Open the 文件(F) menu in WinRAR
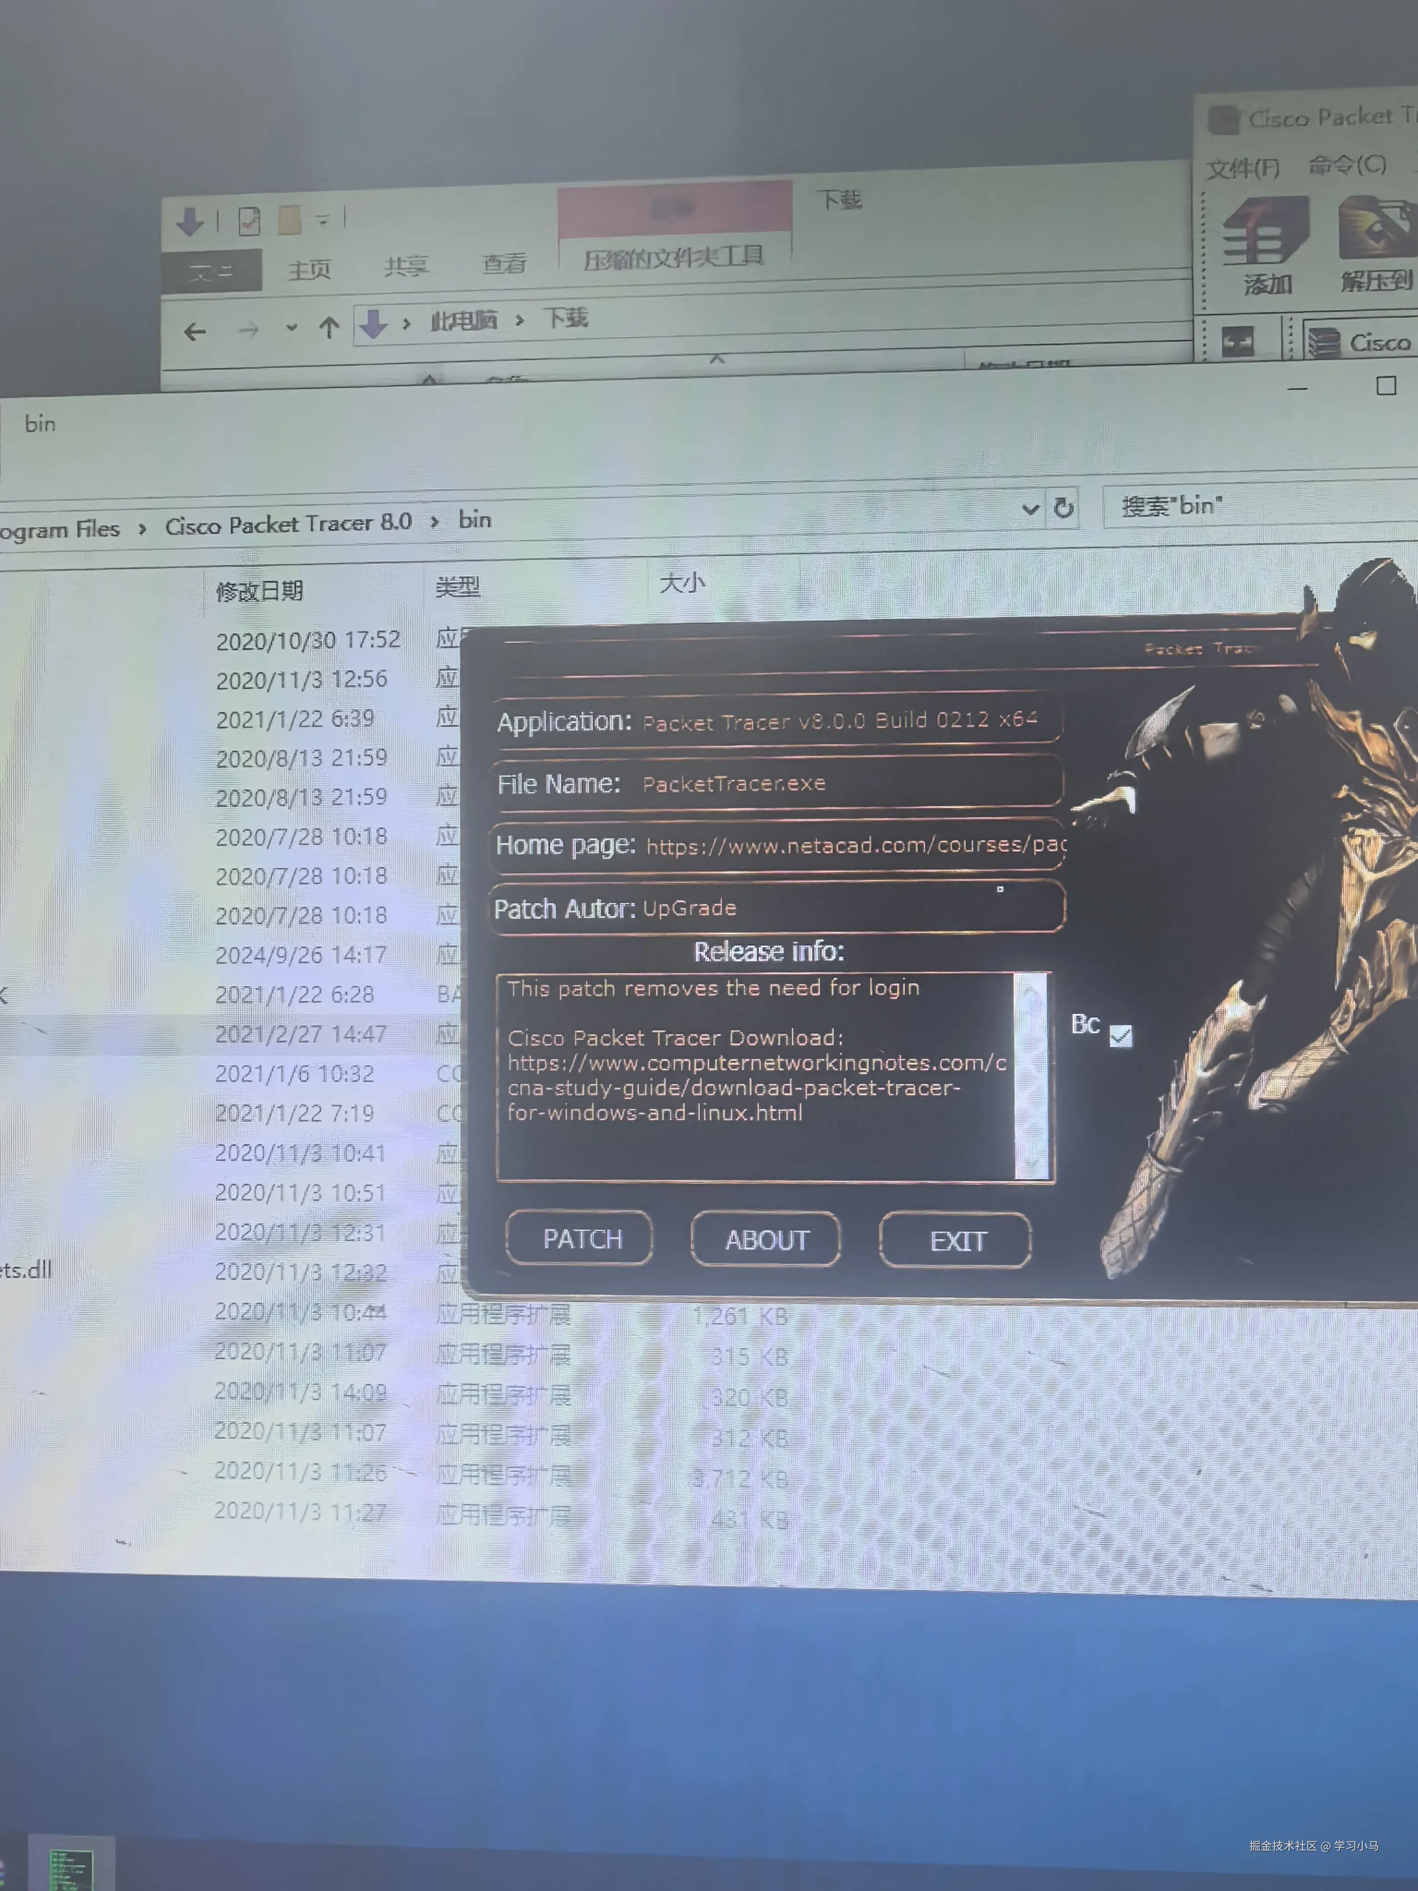 (1242, 168)
